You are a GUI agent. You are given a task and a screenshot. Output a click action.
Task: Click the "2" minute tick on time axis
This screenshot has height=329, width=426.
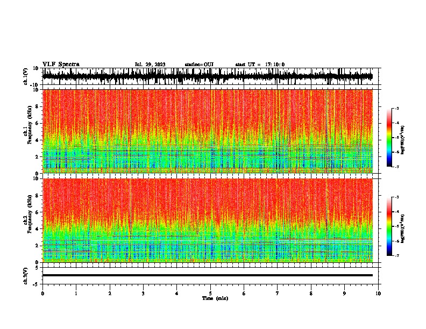(110, 294)
